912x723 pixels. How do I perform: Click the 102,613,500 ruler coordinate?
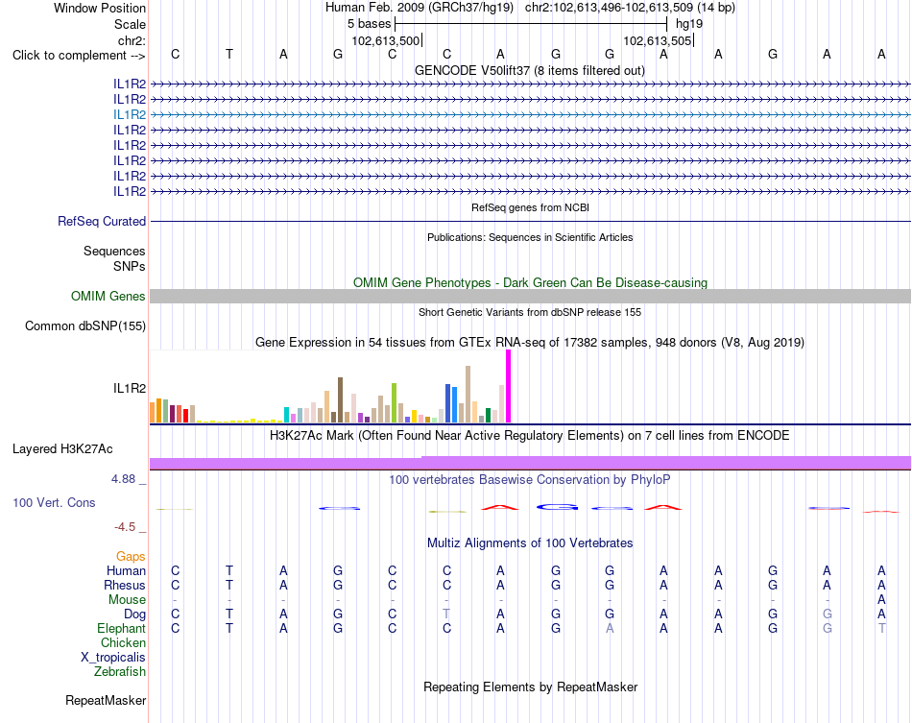tap(385, 40)
